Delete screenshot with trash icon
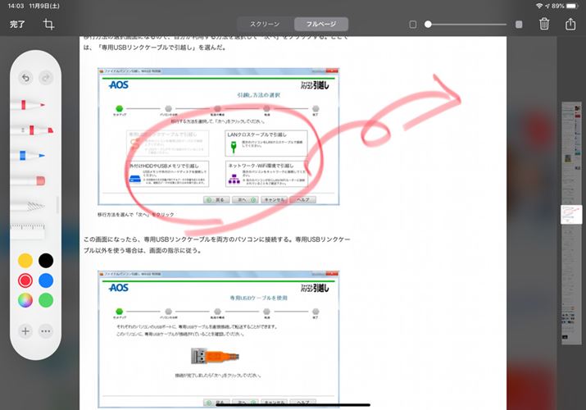The height and width of the screenshot is (410, 586). pyautogui.click(x=544, y=24)
